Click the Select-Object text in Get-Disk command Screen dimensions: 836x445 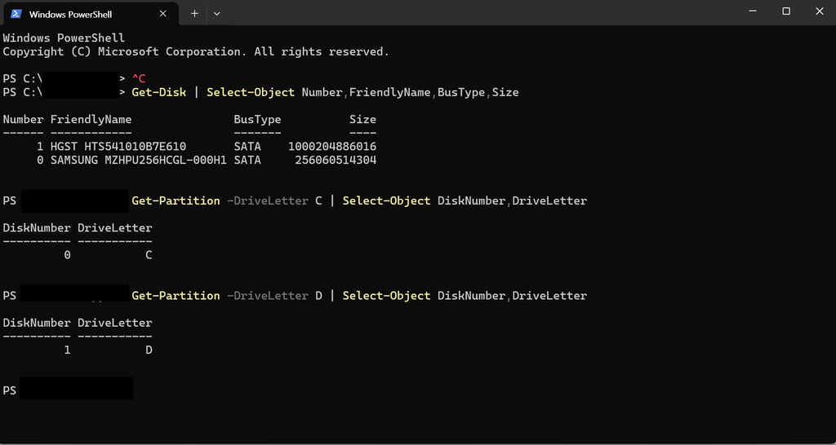tap(251, 93)
